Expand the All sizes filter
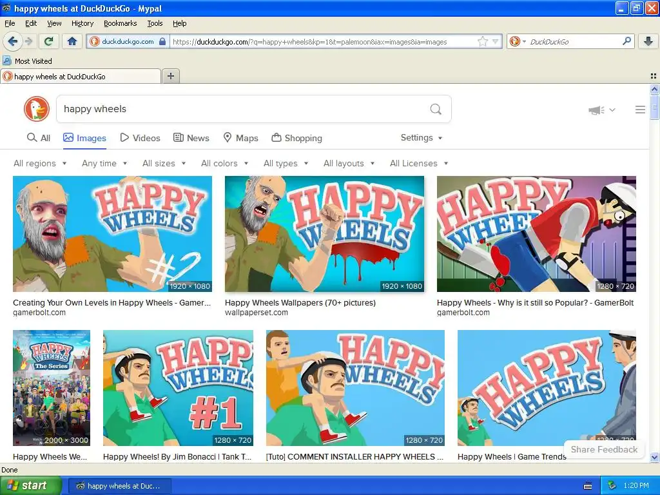Image resolution: width=660 pixels, height=495 pixels. 164,163
